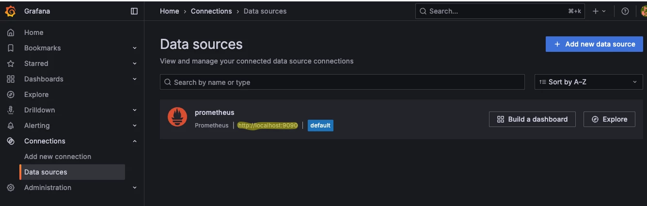The width and height of the screenshot is (647, 206).
Task: Open the help question mark icon
Action: (625, 11)
